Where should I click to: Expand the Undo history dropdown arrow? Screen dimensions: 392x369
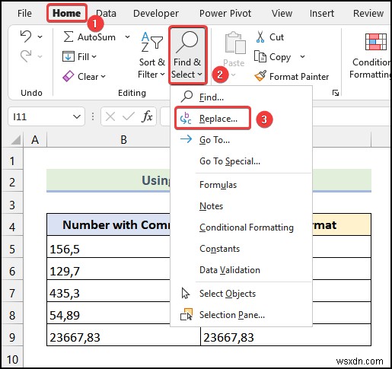tap(40, 37)
